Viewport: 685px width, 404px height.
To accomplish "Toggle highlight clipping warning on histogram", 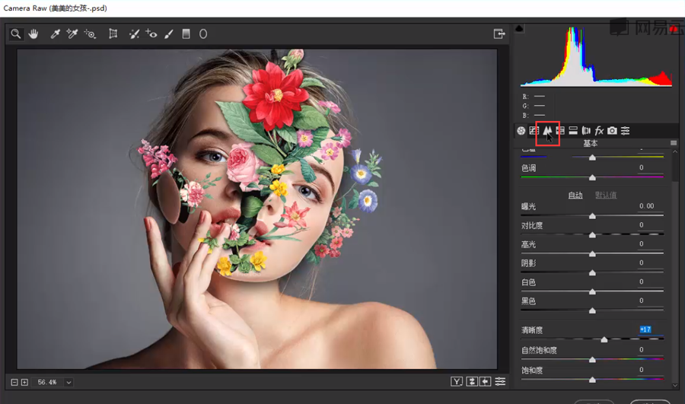I will coord(673,29).
